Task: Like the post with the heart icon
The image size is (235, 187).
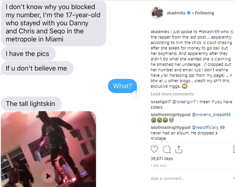Action: 154,149
